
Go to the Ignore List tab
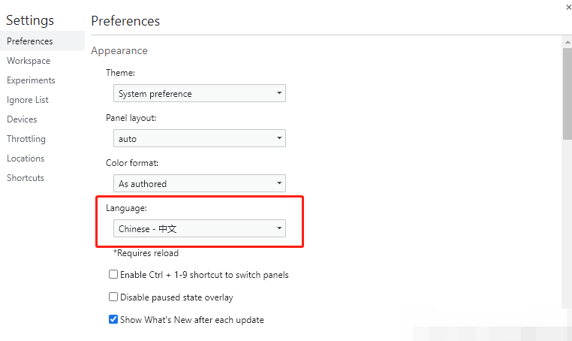point(28,100)
